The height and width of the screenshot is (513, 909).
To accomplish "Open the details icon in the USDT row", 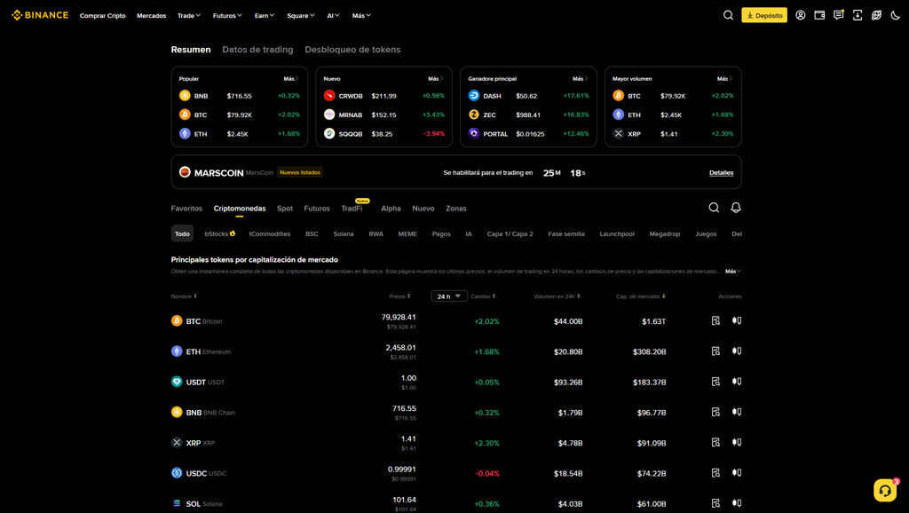I will [716, 382].
